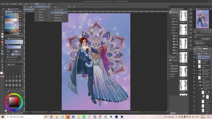The width and height of the screenshot is (212, 119).
Task: Click the folder icon of Nadia Lines layer
Action: tap(200, 70)
